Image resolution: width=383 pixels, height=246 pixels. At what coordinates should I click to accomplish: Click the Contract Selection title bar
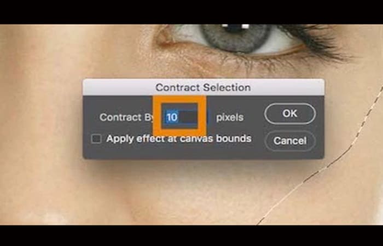pos(204,87)
